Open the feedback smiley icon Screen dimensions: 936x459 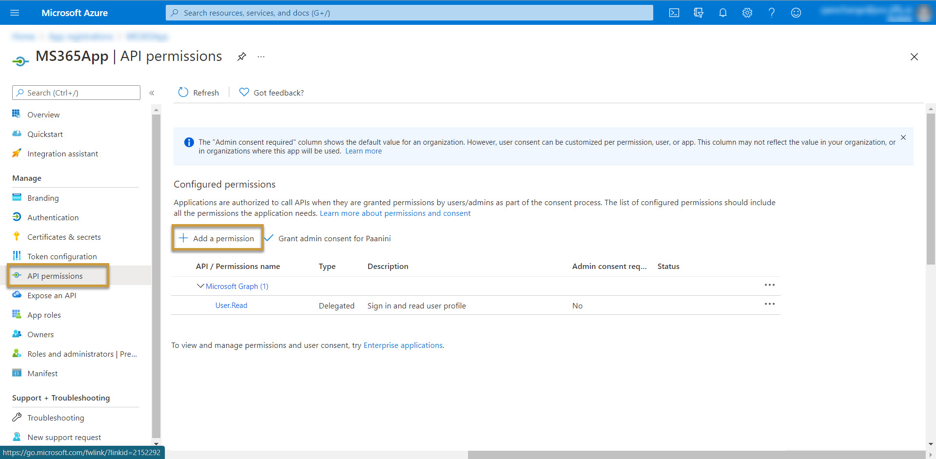coord(796,13)
